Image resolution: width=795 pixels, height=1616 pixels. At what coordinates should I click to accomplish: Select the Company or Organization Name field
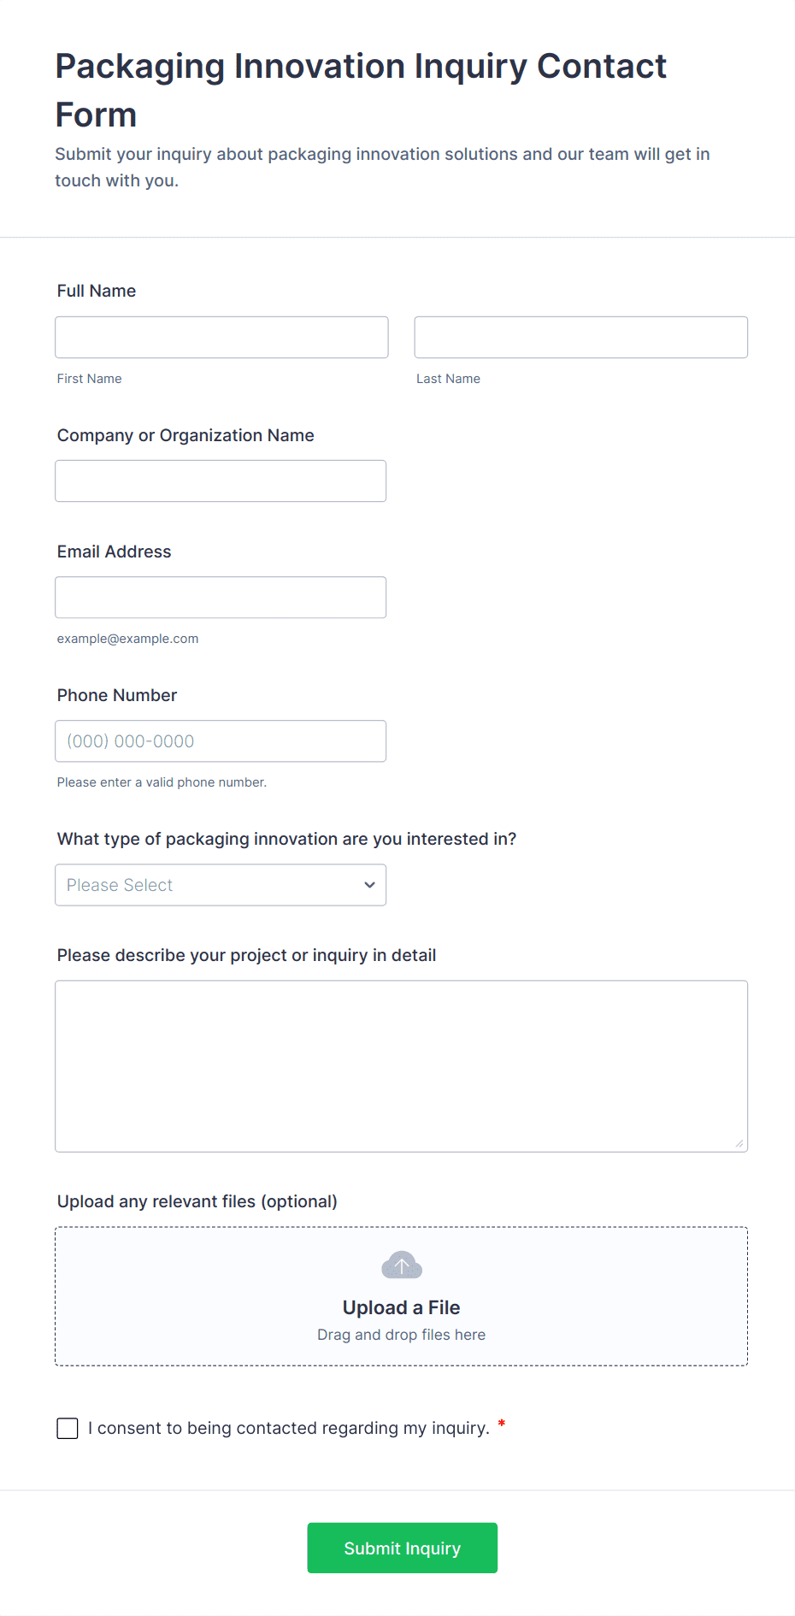221,481
